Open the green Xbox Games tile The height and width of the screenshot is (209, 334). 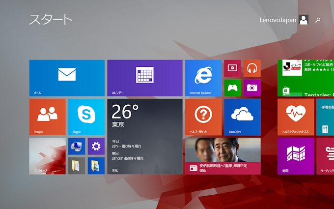[232, 88]
